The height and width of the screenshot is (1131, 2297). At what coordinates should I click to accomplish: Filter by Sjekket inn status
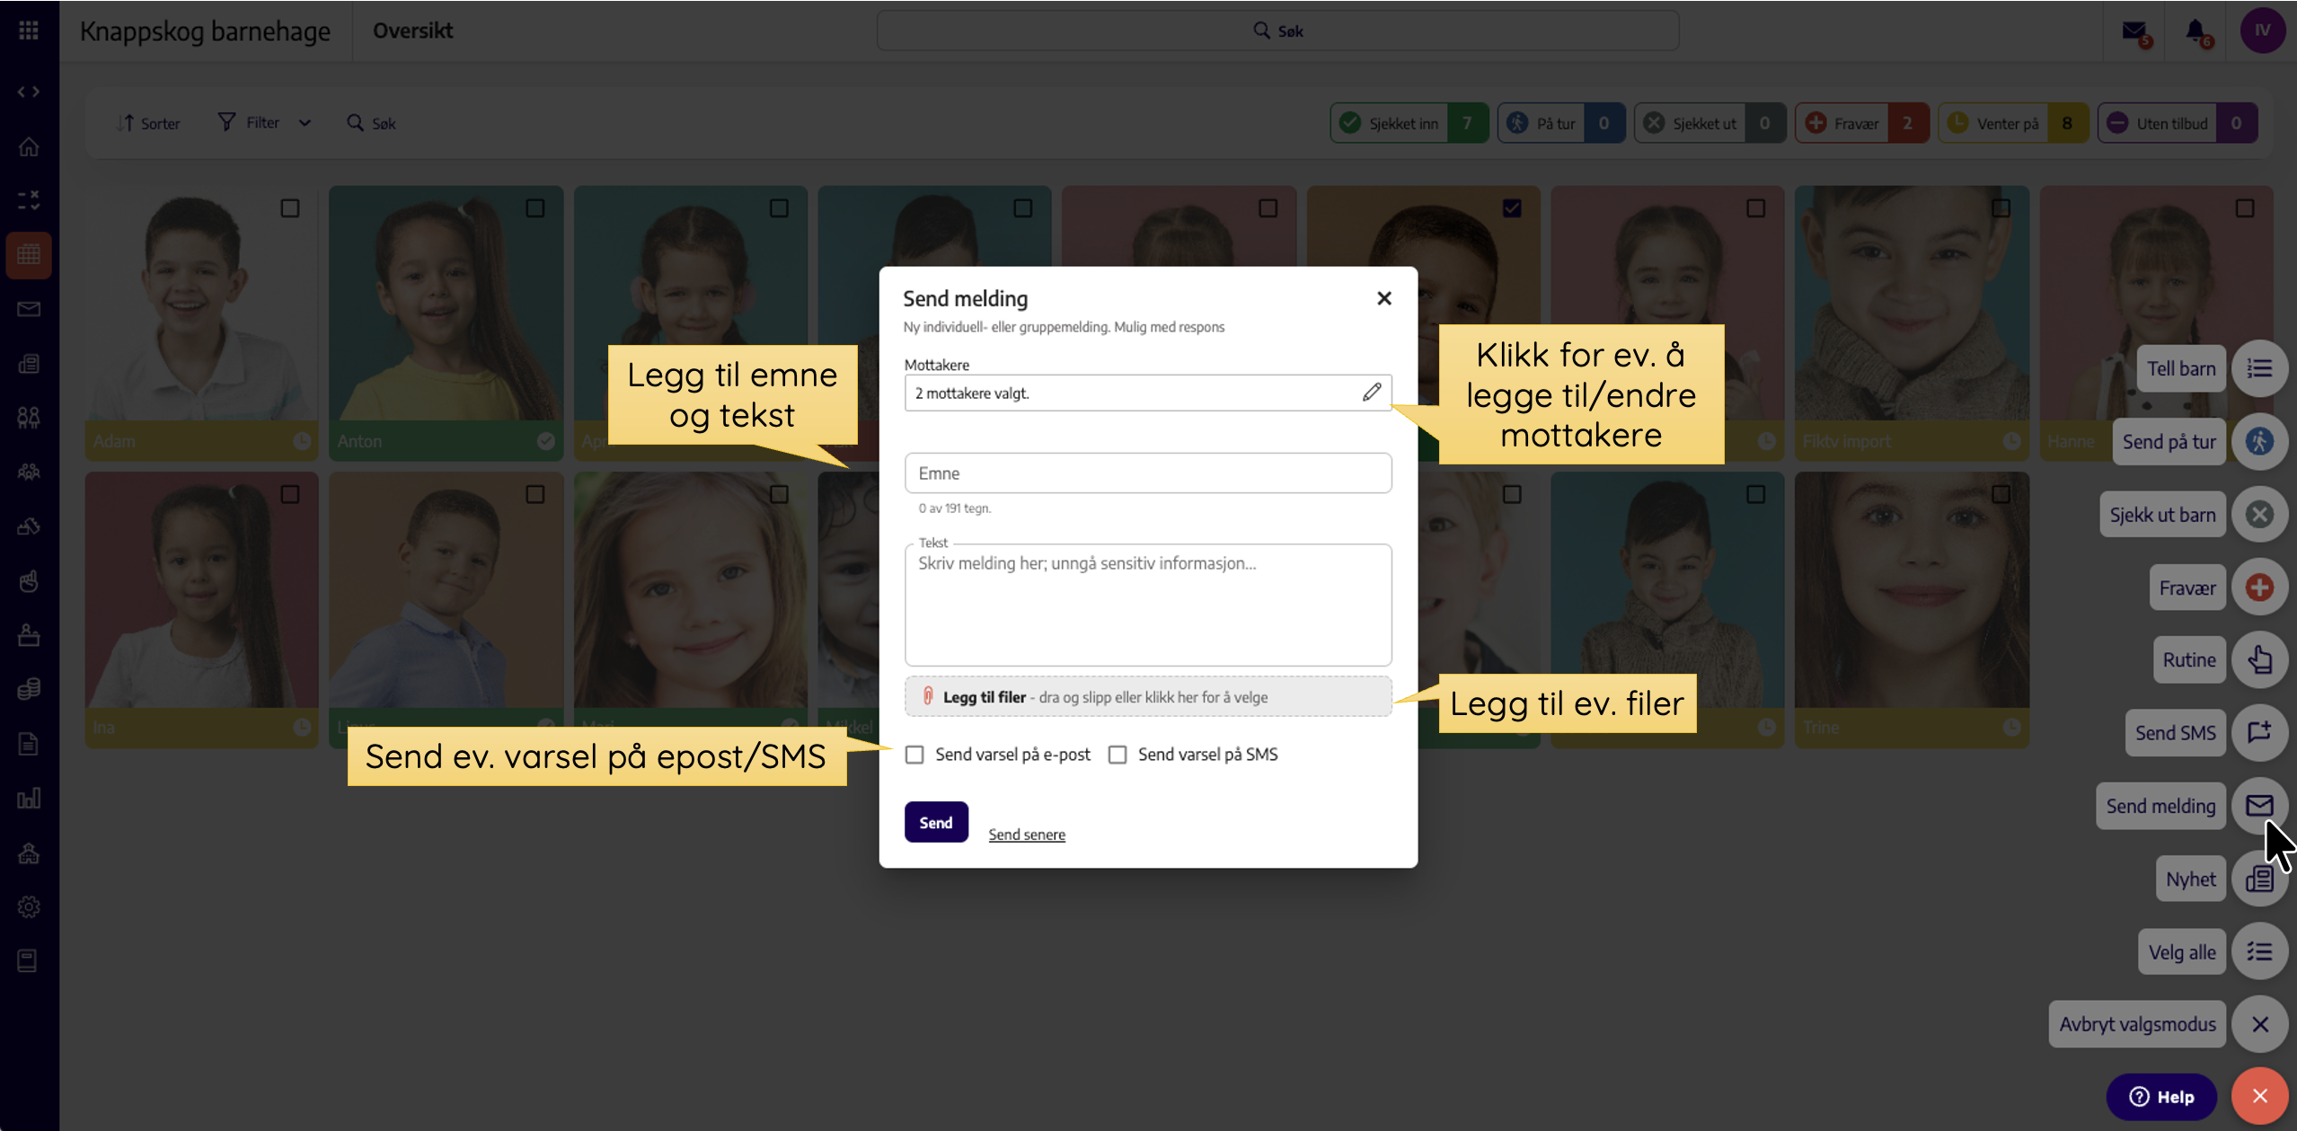tap(1409, 123)
